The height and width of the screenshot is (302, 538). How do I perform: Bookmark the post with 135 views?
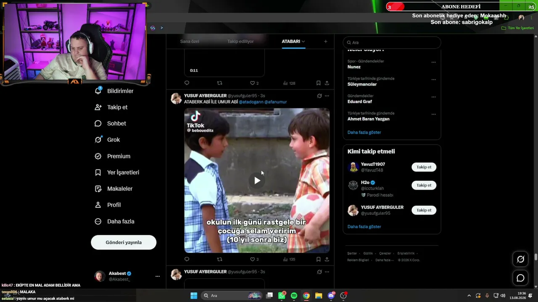pos(318,259)
